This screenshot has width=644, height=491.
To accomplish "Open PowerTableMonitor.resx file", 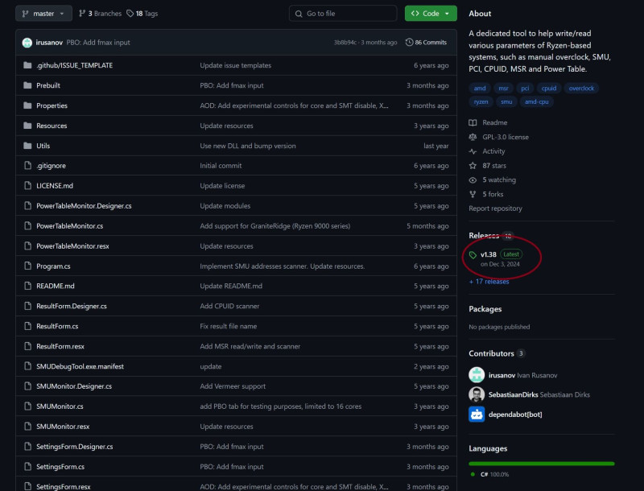I will tap(72, 246).
